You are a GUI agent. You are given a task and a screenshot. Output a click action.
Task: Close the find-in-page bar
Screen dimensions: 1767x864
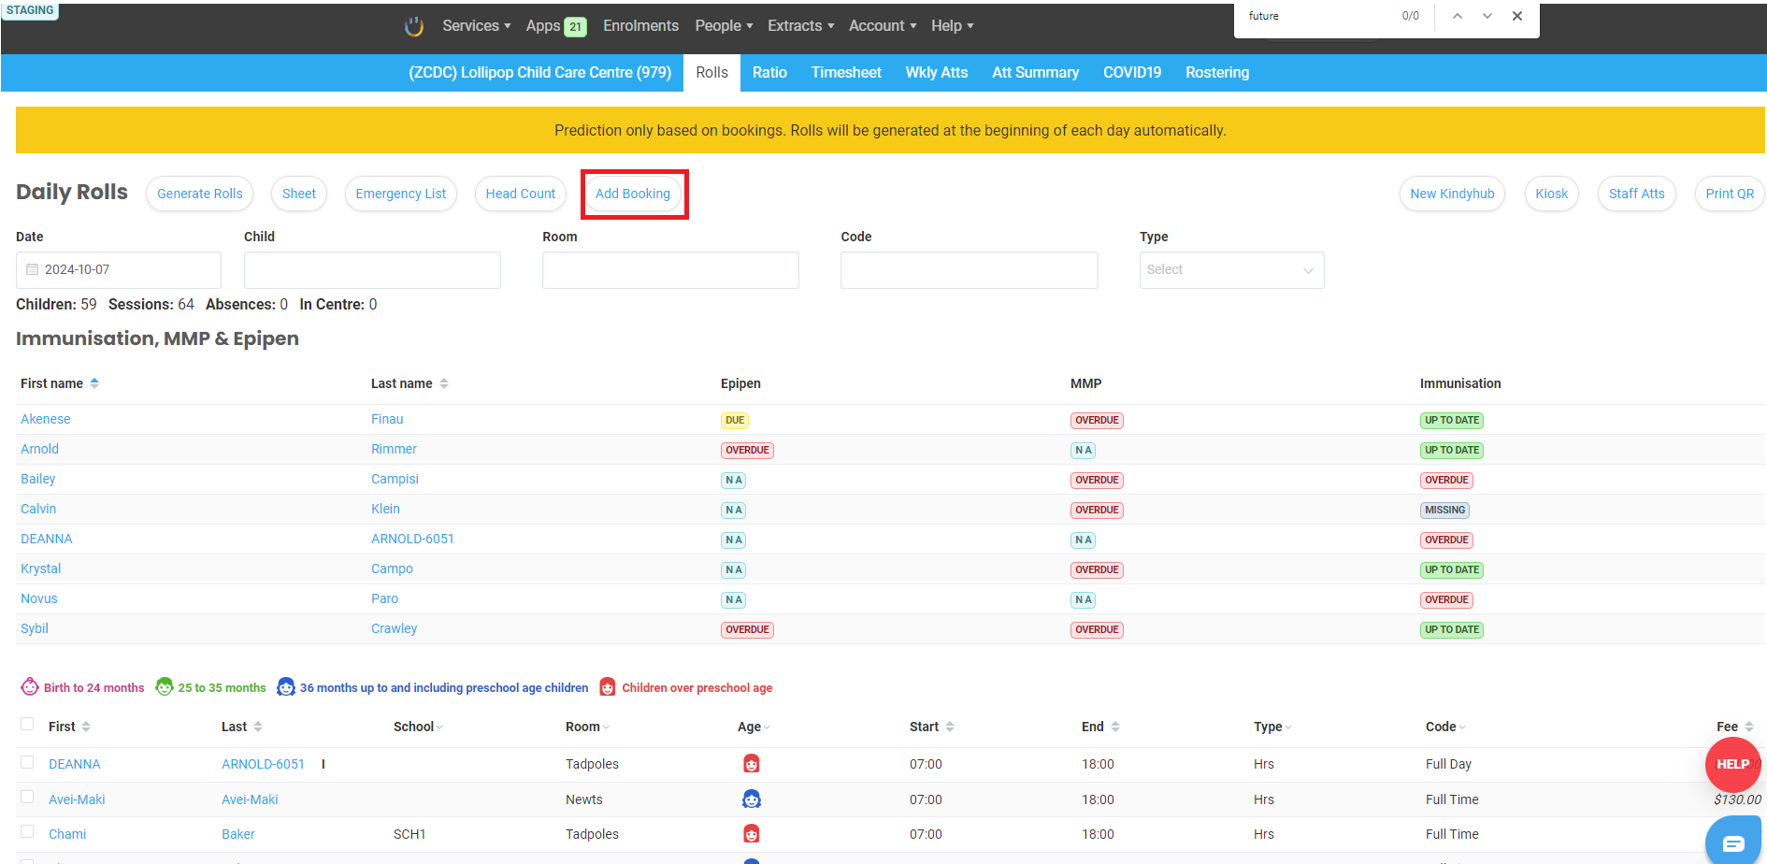coord(1517,16)
